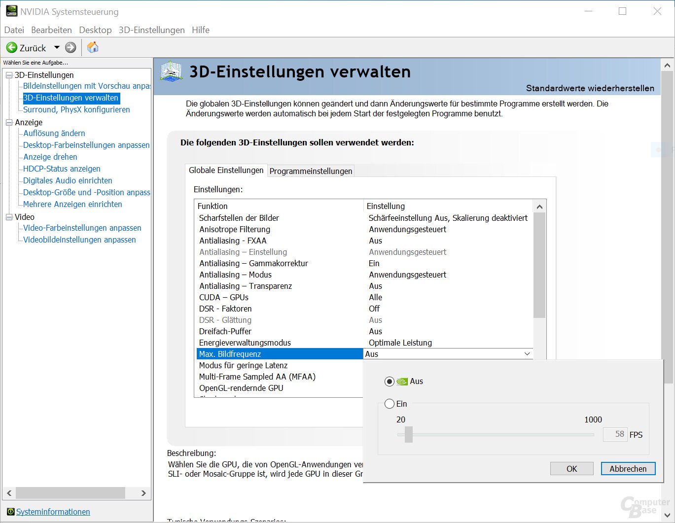Switch to the Programmeinstellungen tab
Viewport: 675px width, 523px height.
click(x=311, y=171)
